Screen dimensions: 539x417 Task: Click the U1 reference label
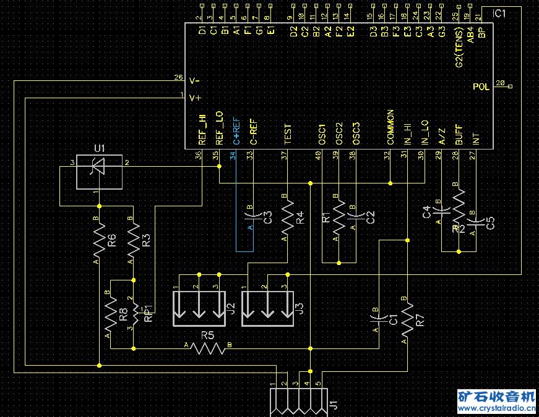pyautogui.click(x=100, y=149)
